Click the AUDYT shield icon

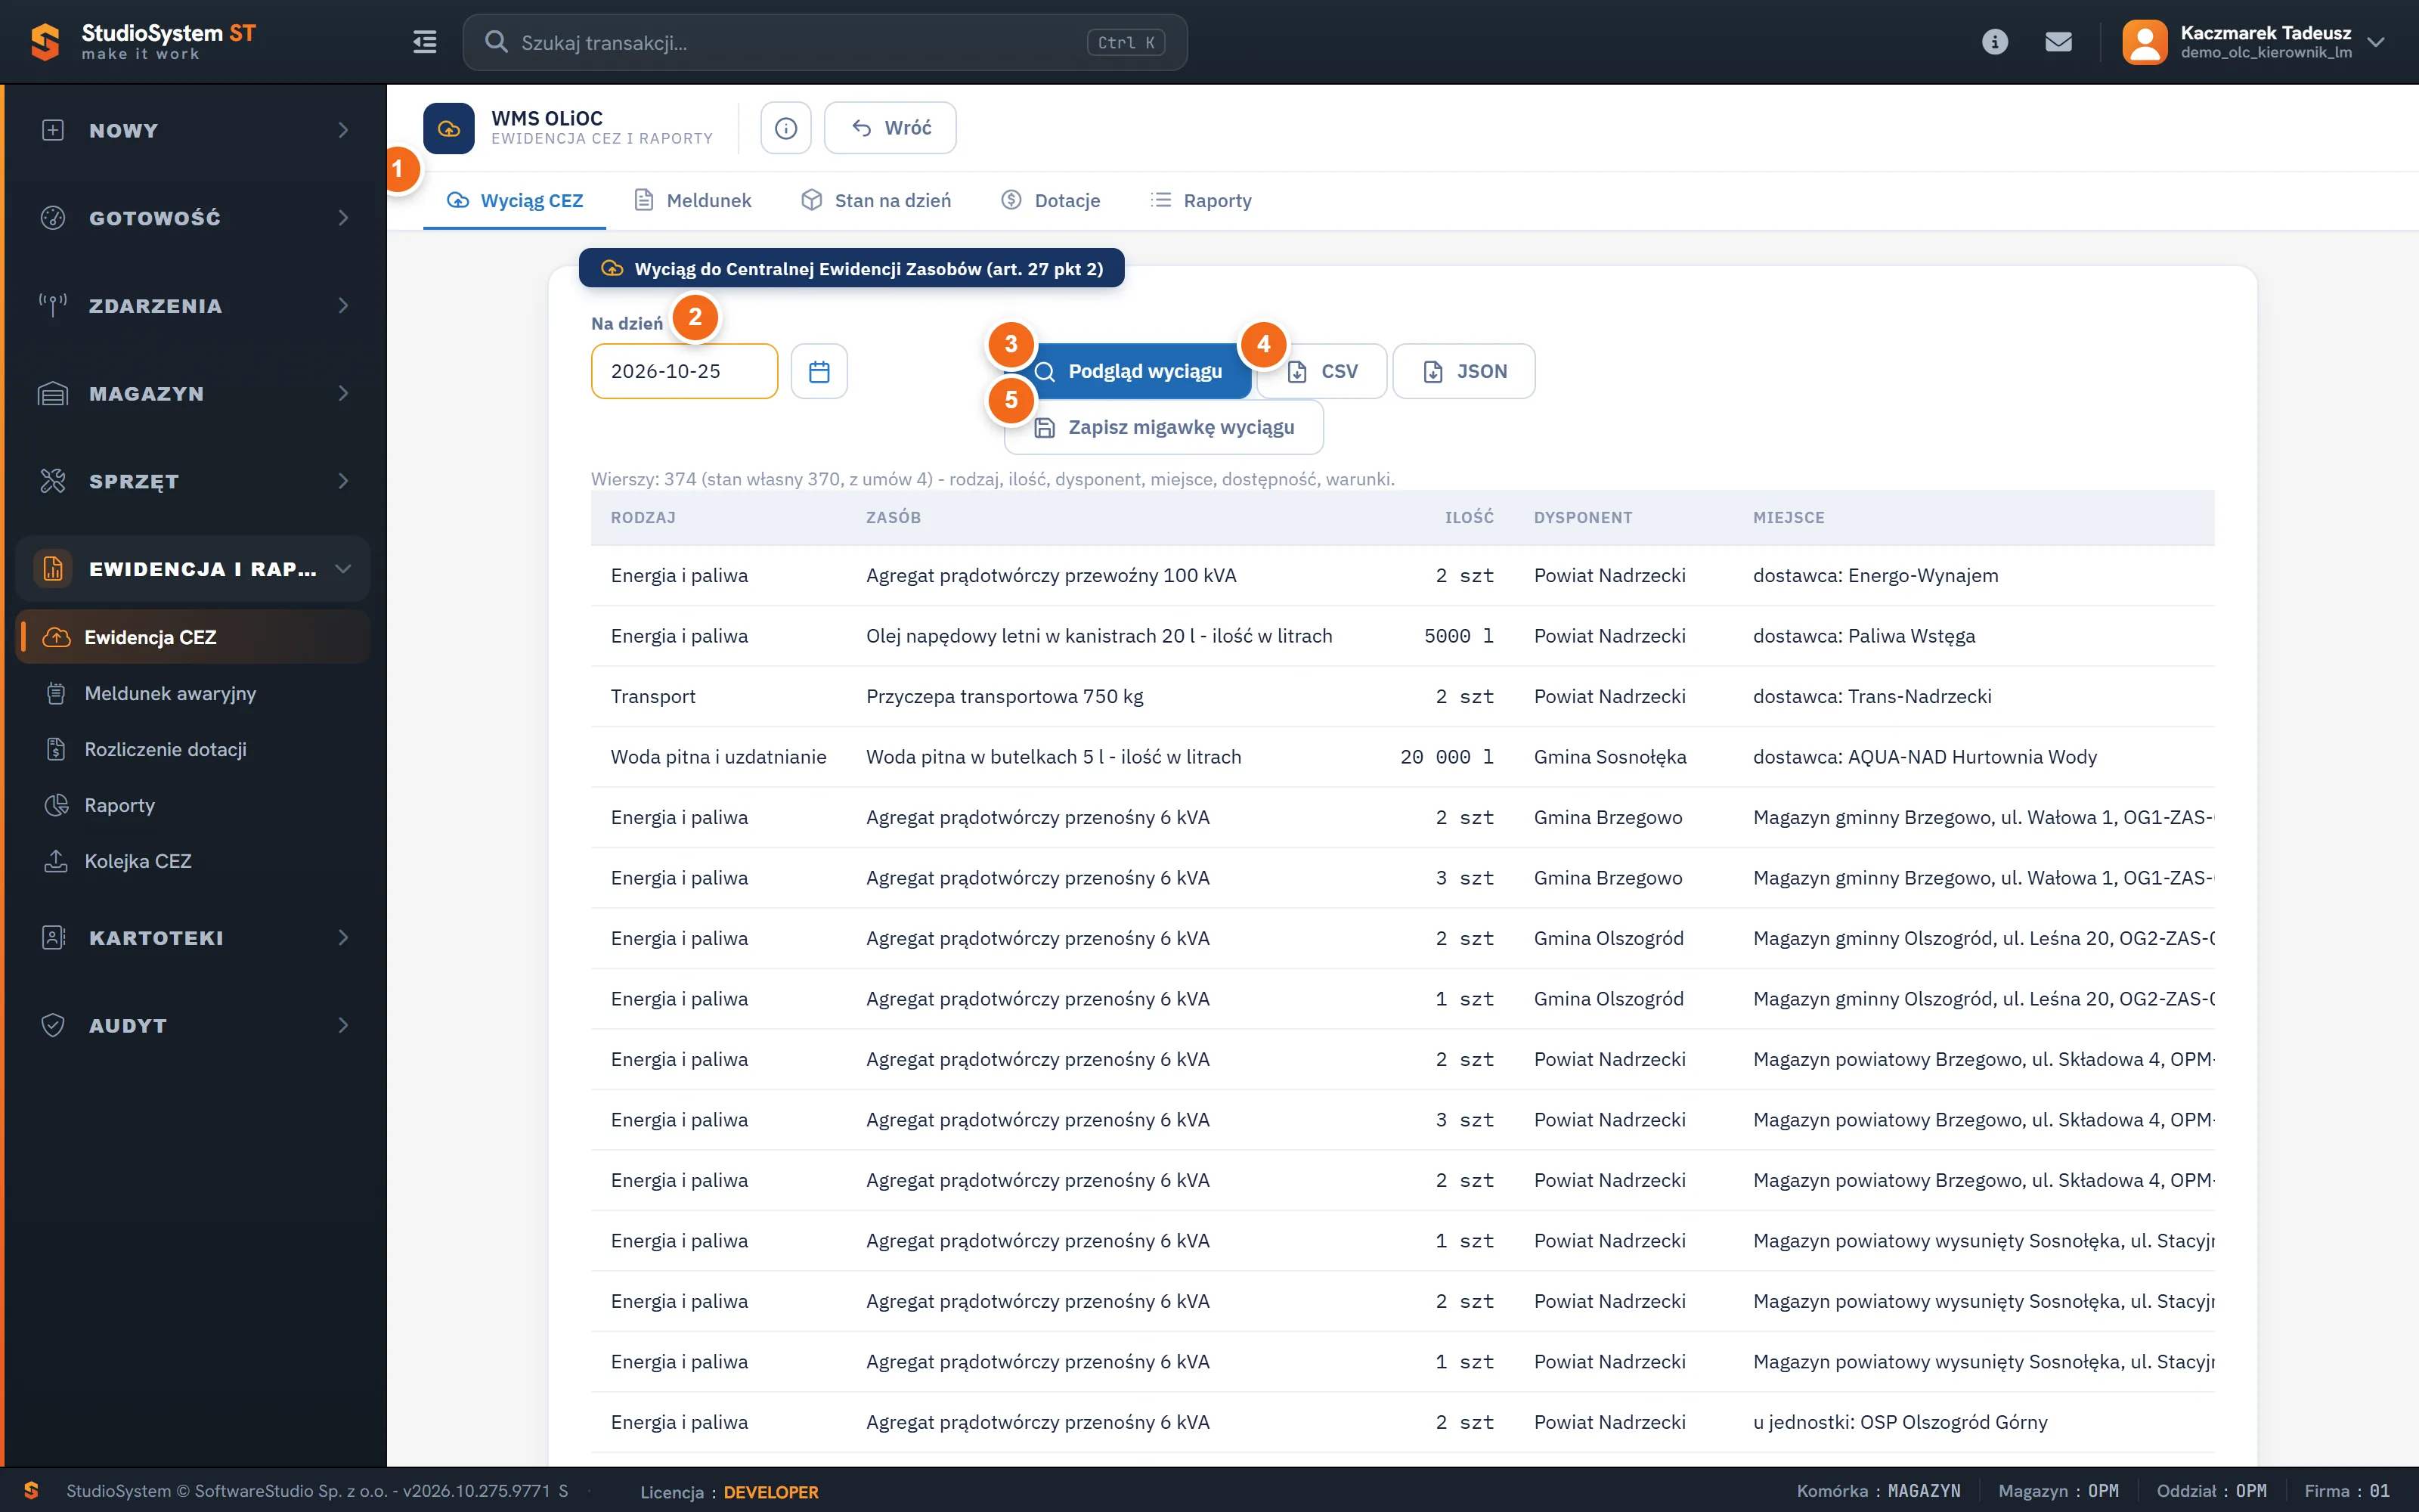pos(53,1025)
